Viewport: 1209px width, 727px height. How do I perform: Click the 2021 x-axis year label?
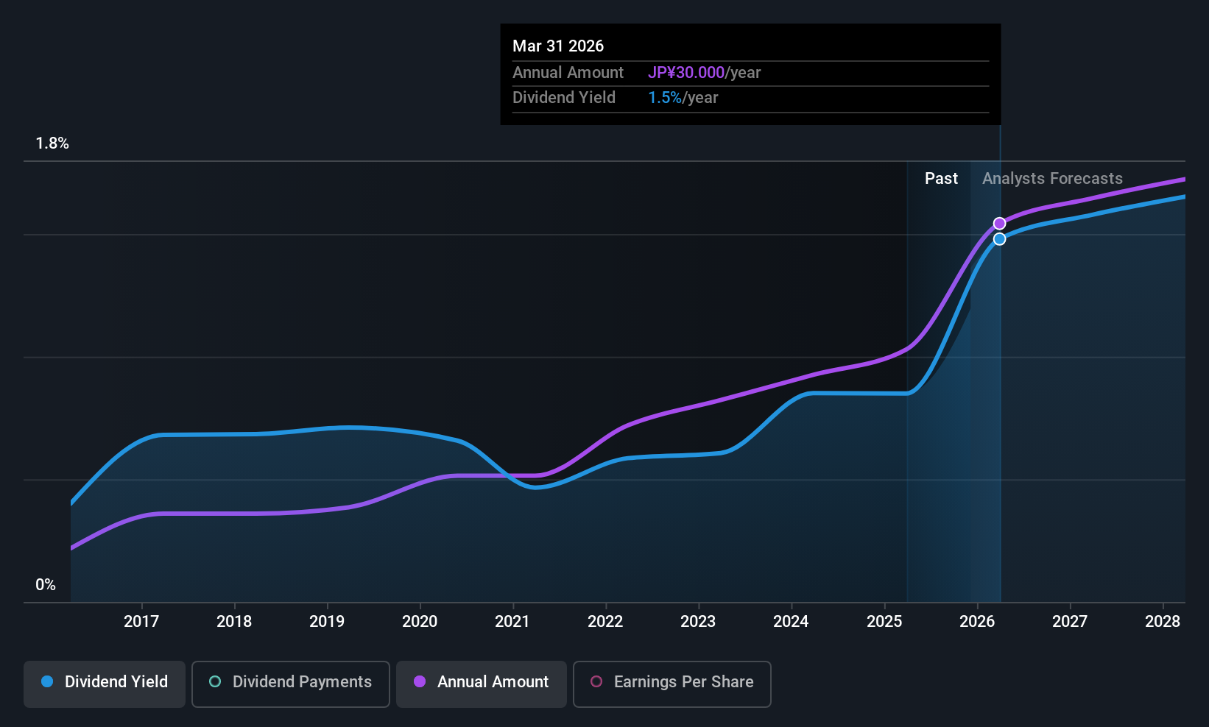512,622
